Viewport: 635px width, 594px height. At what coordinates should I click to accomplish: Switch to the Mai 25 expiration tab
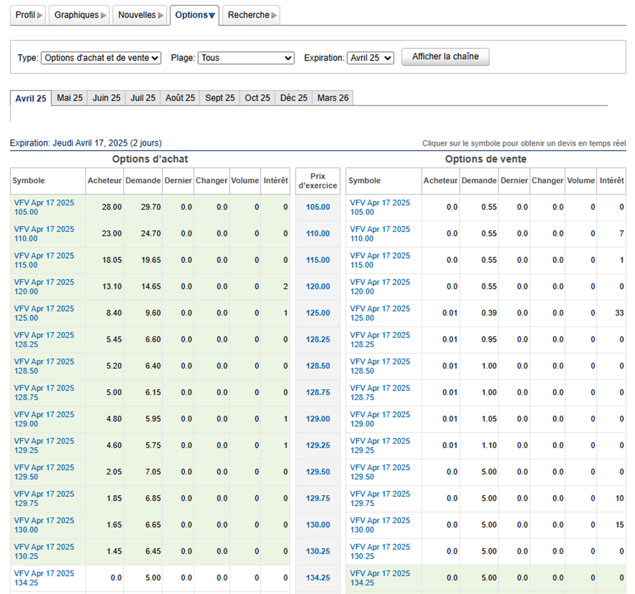click(70, 98)
